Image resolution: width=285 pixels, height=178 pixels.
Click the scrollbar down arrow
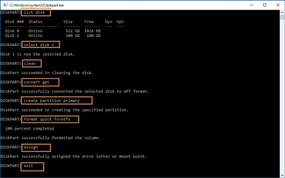(x=282, y=175)
